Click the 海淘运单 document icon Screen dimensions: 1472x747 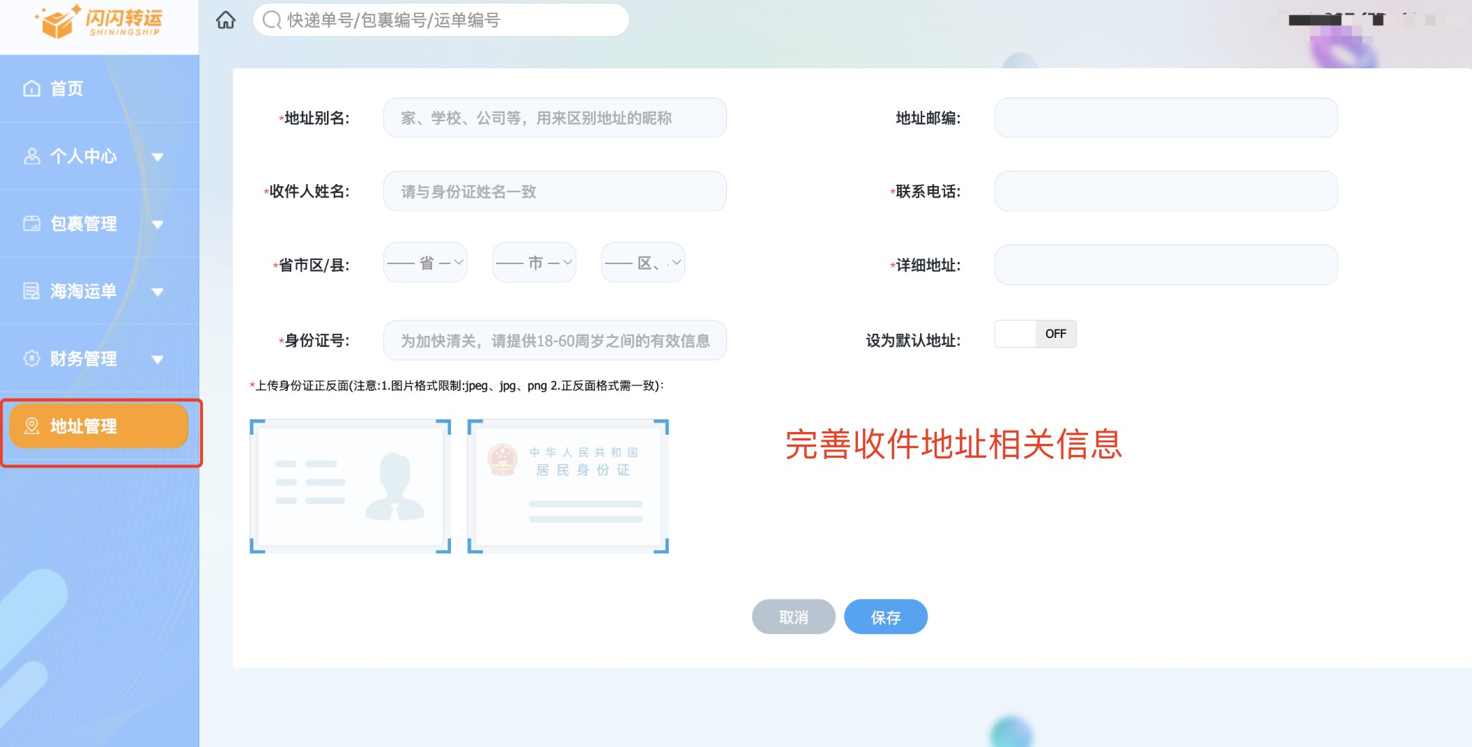click(x=31, y=291)
